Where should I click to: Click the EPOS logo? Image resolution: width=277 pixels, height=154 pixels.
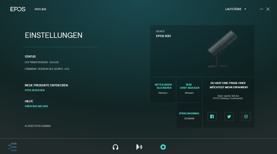coord(18,9)
